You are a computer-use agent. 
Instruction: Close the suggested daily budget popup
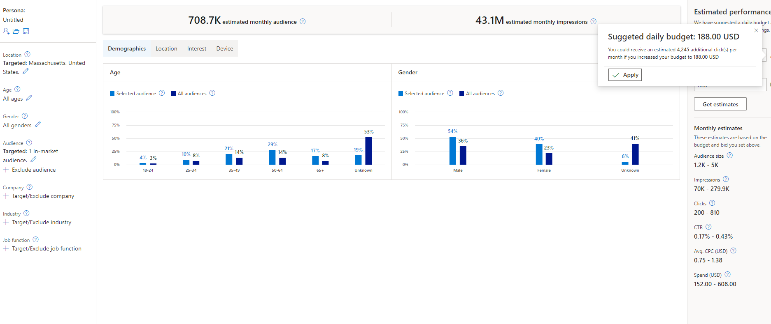tap(756, 30)
